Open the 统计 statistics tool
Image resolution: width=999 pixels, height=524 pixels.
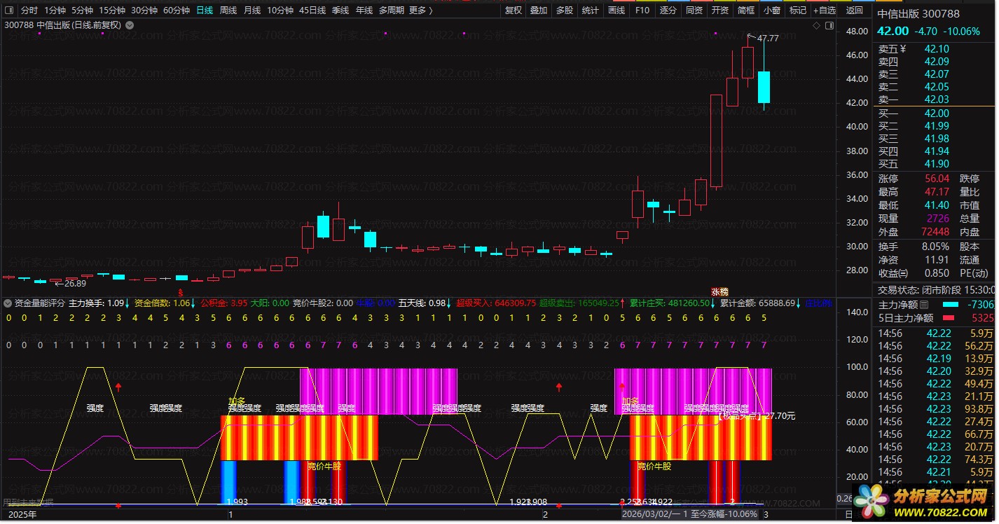590,11
